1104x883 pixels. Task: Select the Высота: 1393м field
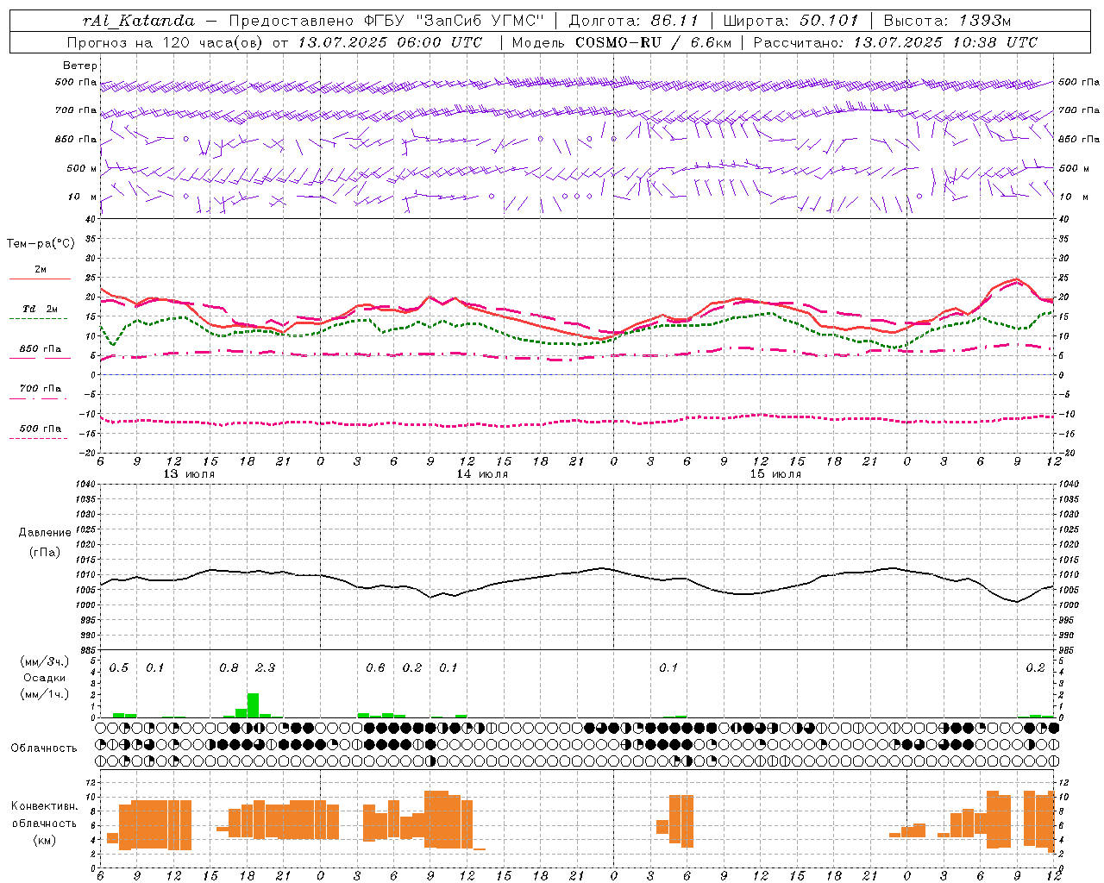pos(947,21)
